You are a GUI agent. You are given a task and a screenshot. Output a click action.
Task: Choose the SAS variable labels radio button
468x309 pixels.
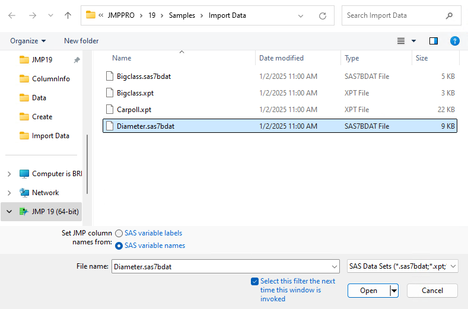coord(119,233)
